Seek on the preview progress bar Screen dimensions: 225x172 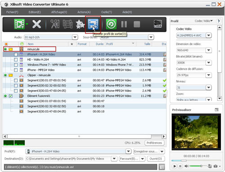point(196,160)
